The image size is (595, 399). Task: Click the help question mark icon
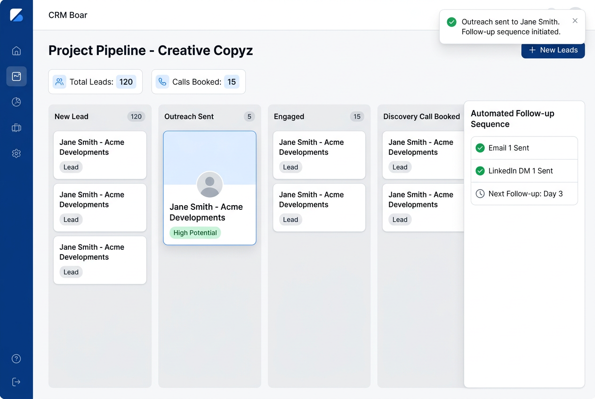[x=16, y=359]
